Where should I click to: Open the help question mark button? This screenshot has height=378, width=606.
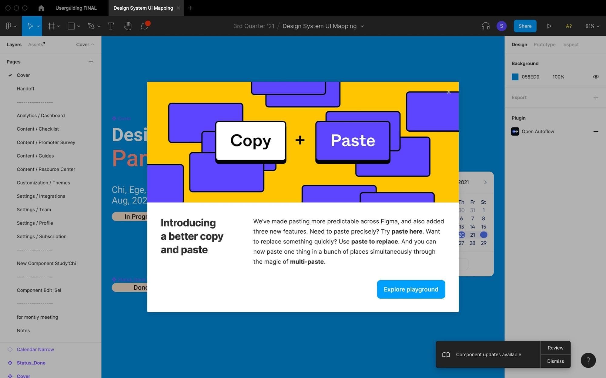pos(588,360)
